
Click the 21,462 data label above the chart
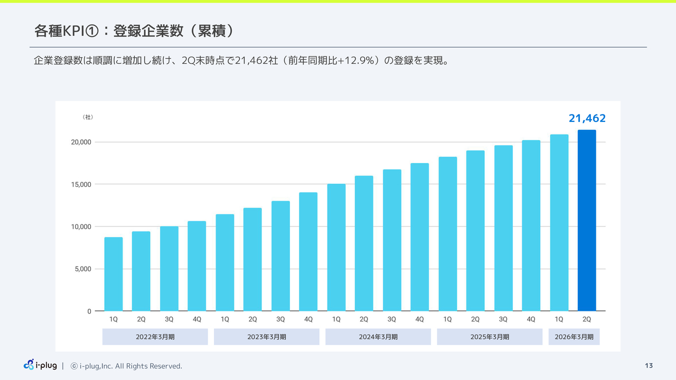point(587,119)
